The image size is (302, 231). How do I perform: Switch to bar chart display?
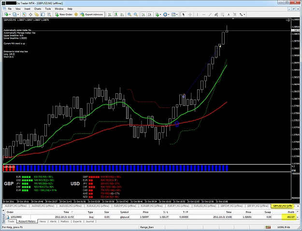click(x=110, y=14)
